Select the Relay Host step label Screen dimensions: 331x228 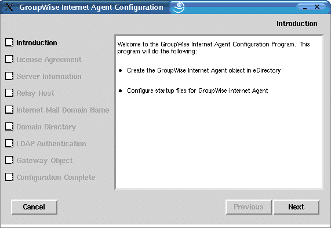pyautogui.click(x=35, y=93)
